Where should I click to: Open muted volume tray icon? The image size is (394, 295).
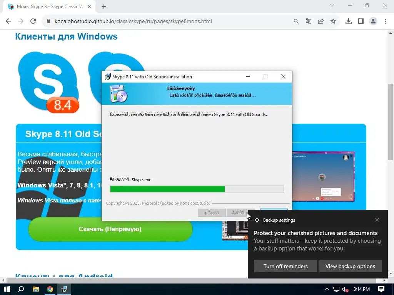click(345, 289)
